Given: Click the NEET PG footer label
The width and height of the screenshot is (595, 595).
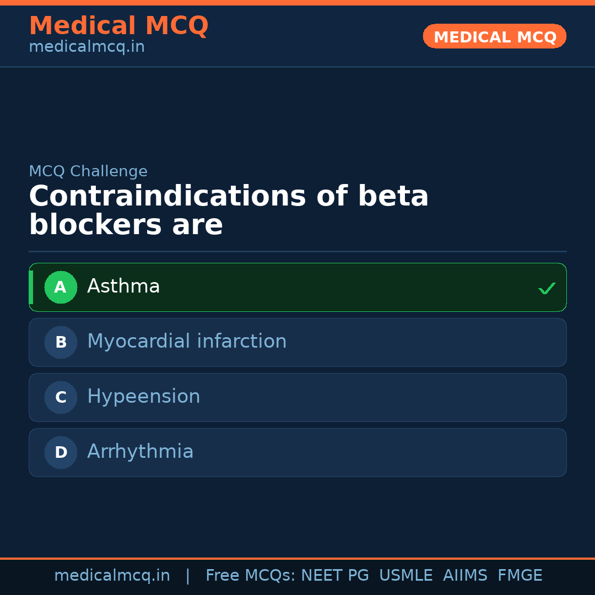Looking at the screenshot, I should click(x=335, y=576).
